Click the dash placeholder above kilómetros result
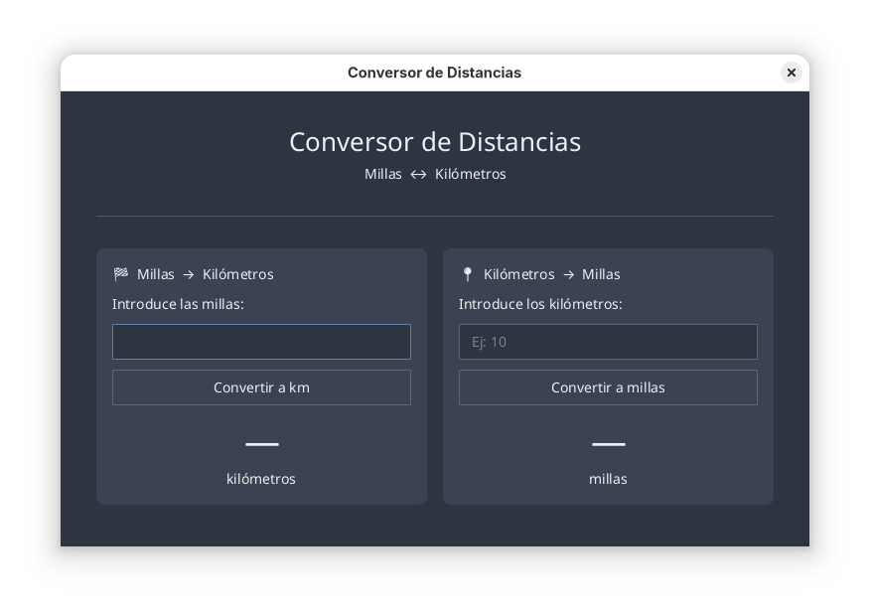Viewport: 870px width, 613px height. click(261, 444)
